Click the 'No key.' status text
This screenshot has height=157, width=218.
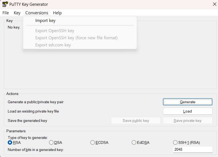click(14, 27)
